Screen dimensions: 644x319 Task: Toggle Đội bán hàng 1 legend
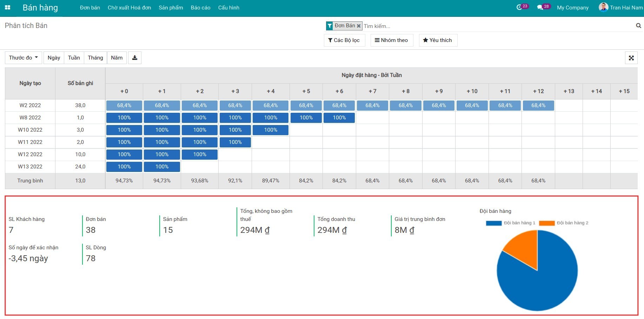pyautogui.click(x=511, y=223)
